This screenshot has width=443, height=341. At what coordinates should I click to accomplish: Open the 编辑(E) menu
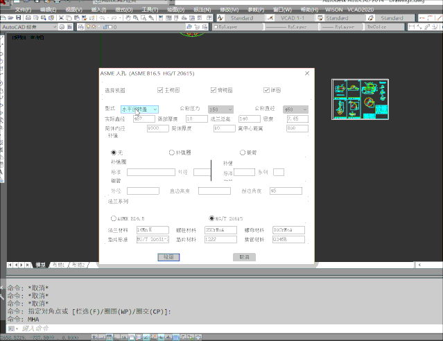click(x=49, y=10)
